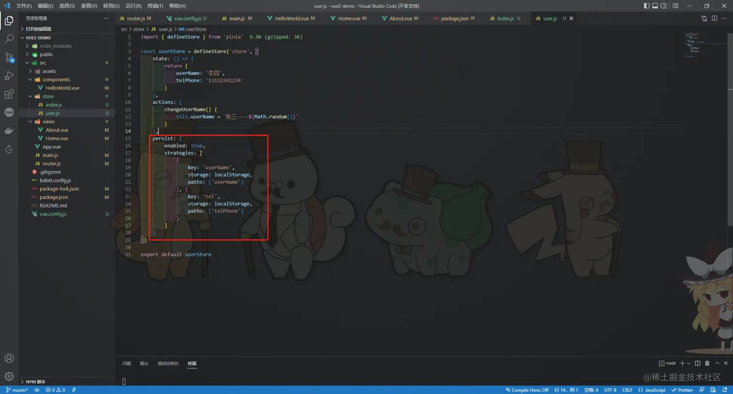
Task: Click the lightning bolt status bar icon
Action: [x=74, y=390]
